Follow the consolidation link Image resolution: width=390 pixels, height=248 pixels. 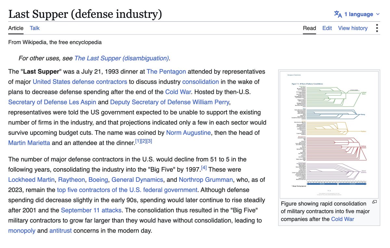click(201, 81)
